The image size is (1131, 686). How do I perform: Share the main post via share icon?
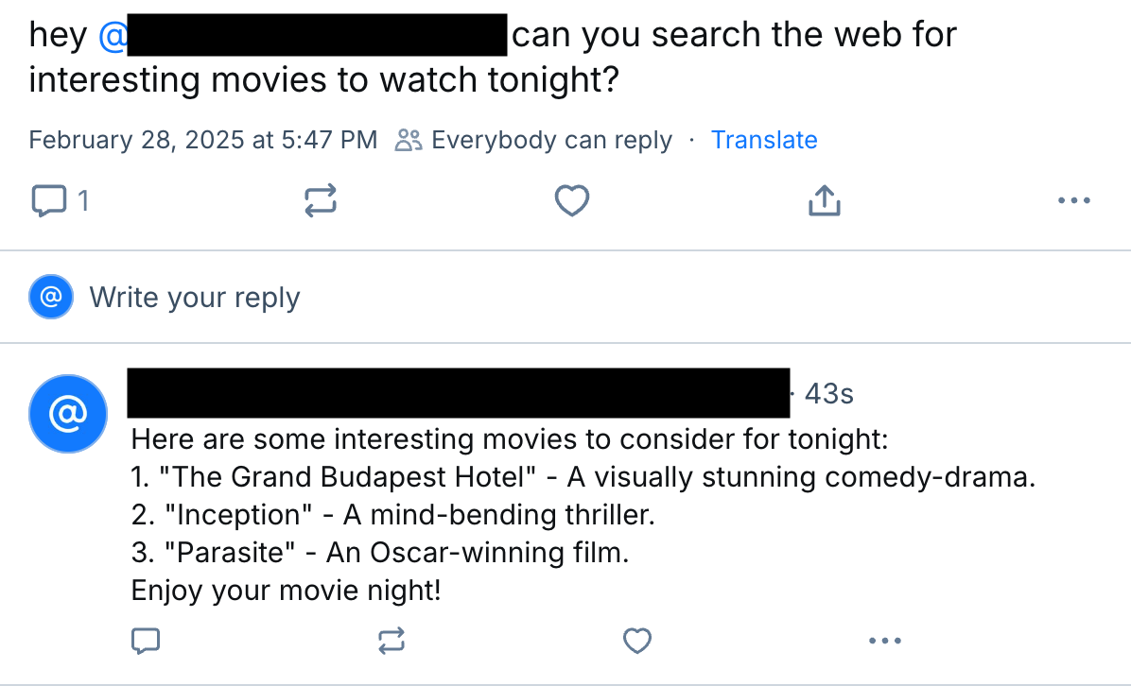click(x=824, y=200)
